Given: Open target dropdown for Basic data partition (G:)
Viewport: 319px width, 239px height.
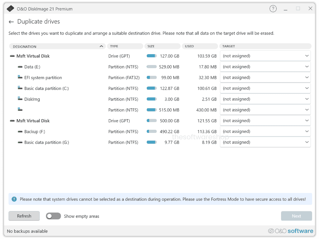Looking at the screenshot, I should click(265, 142).
